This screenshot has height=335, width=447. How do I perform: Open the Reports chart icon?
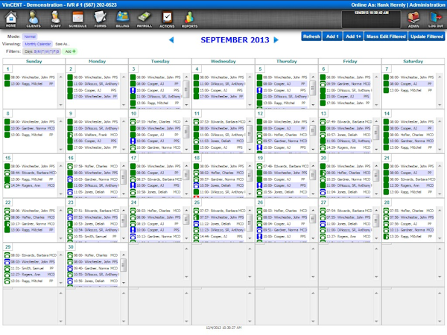(189, 19)
